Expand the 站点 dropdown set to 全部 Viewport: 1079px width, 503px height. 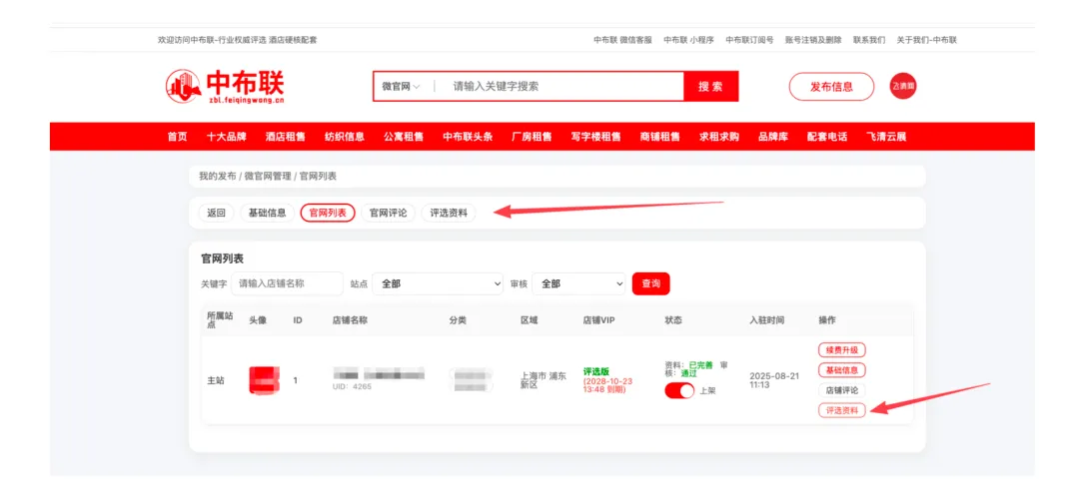(438, 283)
